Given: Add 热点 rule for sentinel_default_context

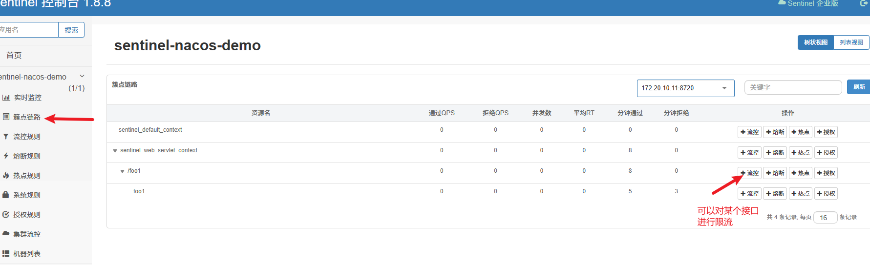Looking at the screenshot, I should pos(801,132).
